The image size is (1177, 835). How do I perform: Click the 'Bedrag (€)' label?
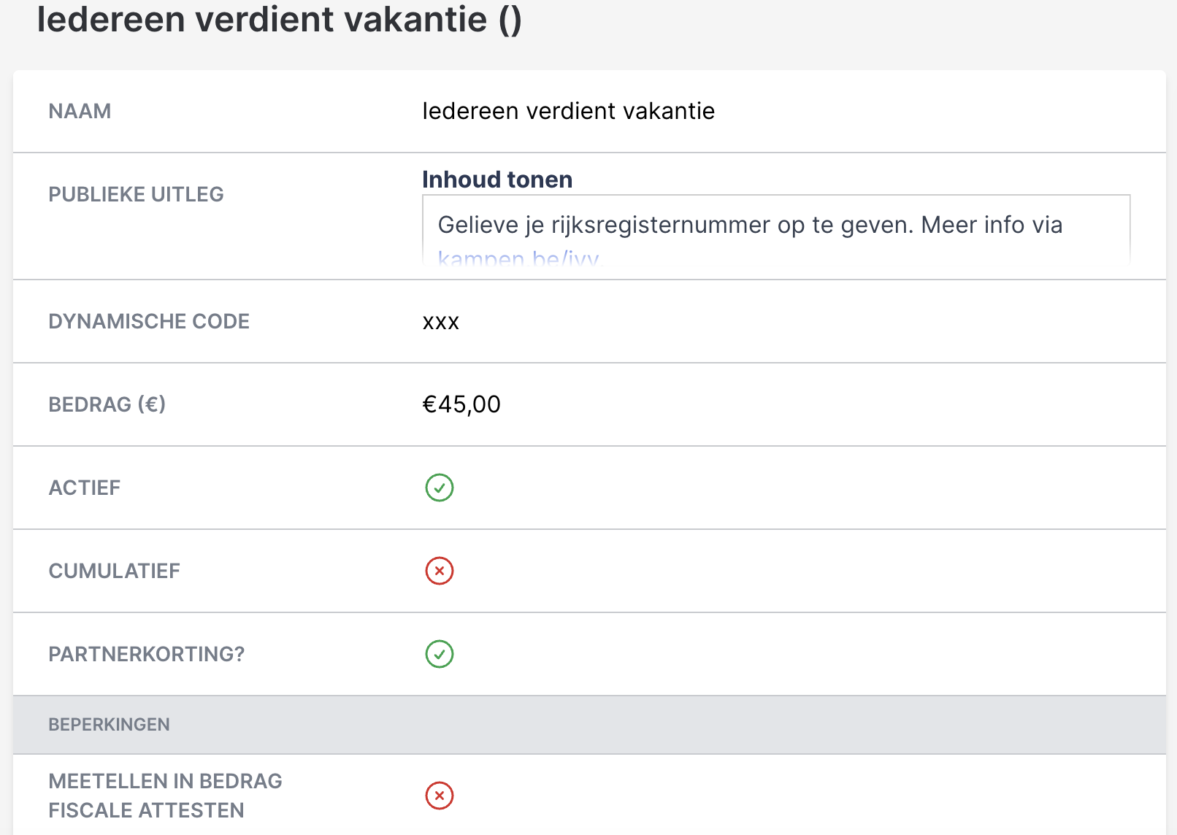(x=107, y=404)
